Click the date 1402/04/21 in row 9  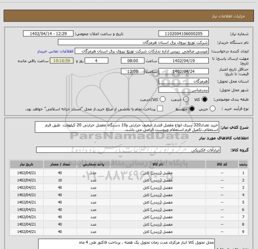[26, 232]
